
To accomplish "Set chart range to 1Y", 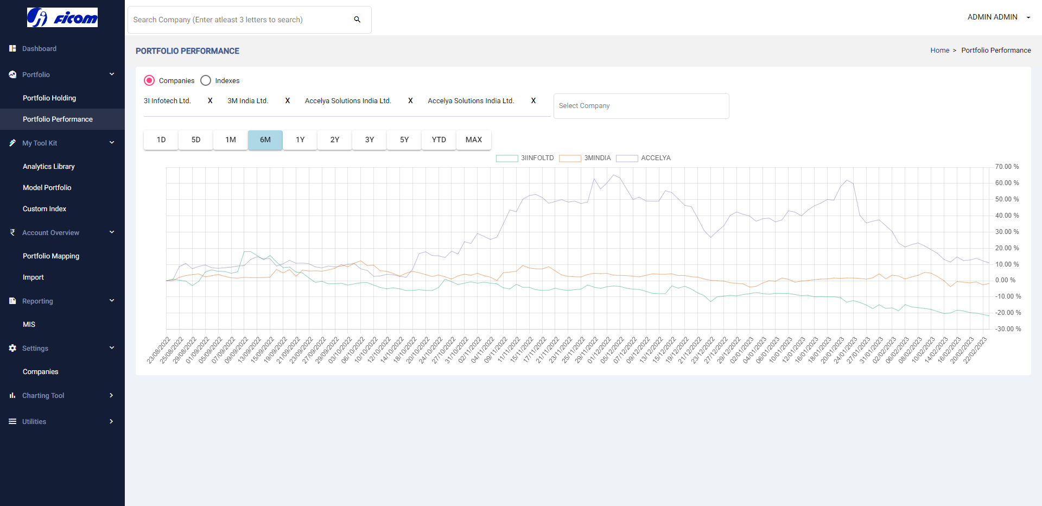I will pyautogui.click(x=300, y=140).
